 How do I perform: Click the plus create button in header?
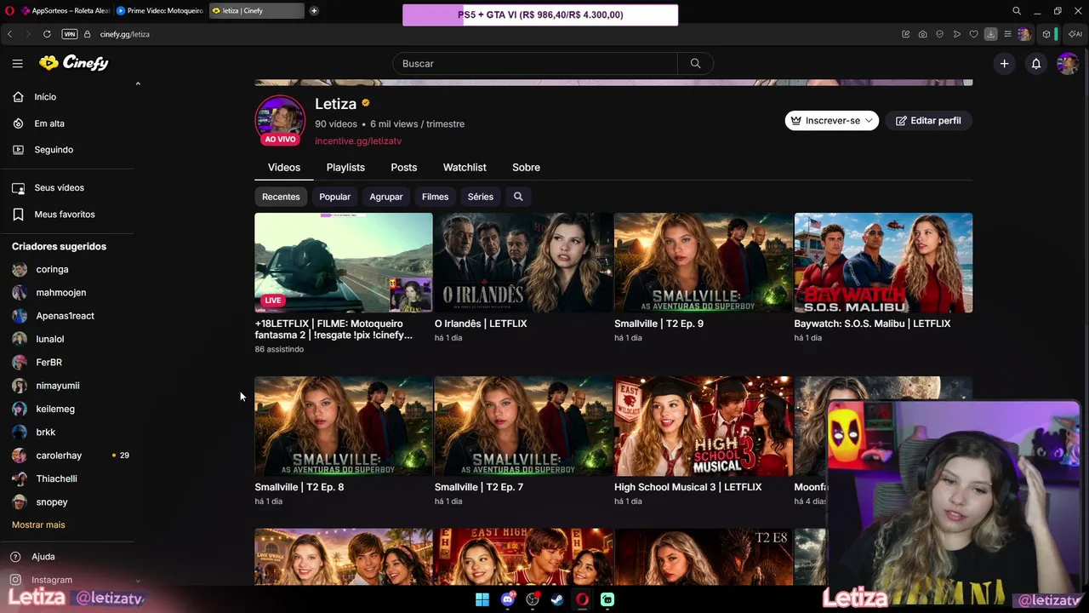[1004, 63]
